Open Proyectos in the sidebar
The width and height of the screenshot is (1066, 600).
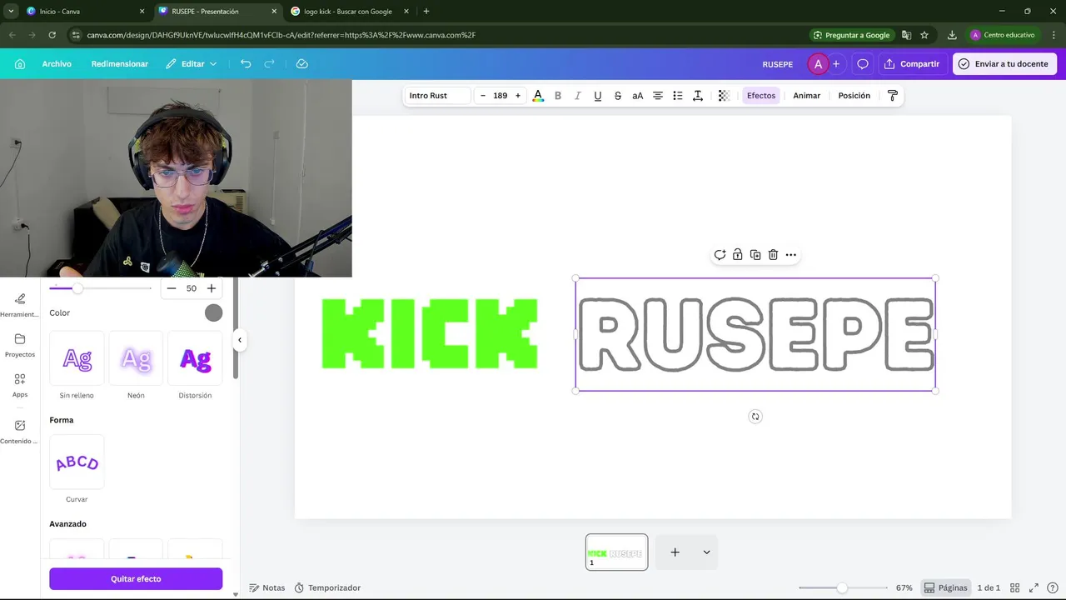(x=20, y=345)
